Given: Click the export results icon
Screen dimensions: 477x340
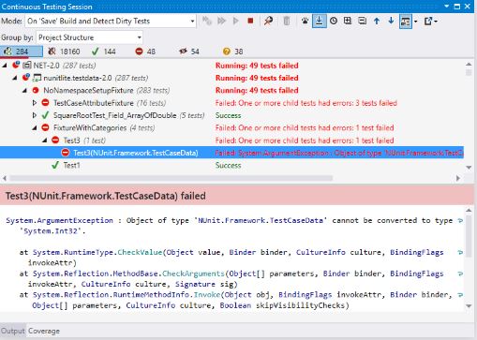Looking at the screenshot, I should 428,21.
